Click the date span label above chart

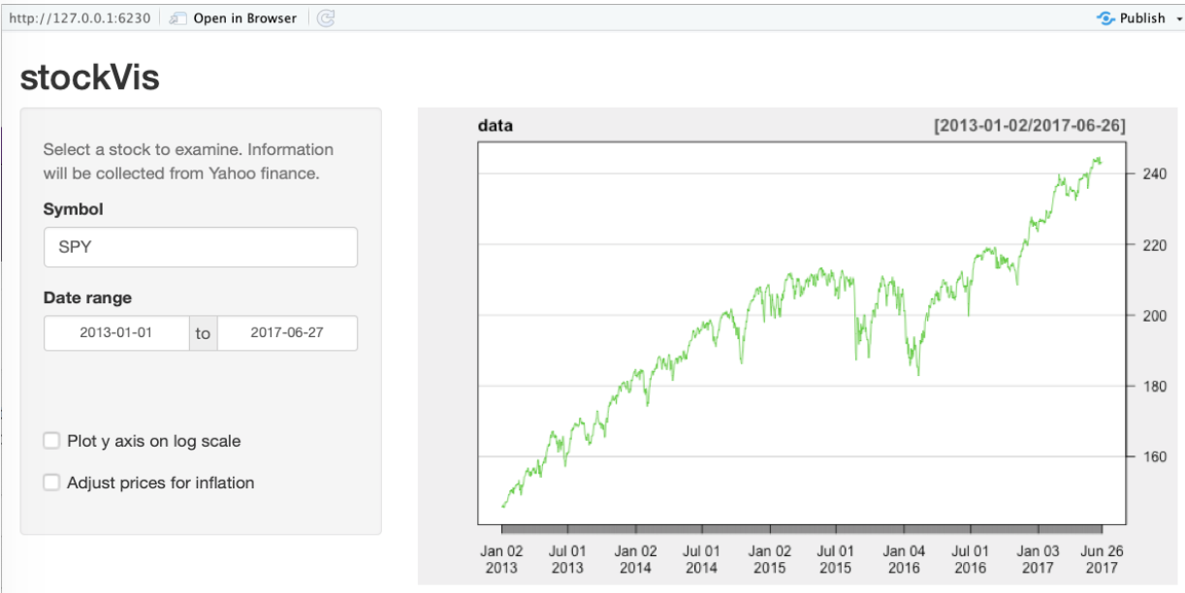pos(1029,126)
